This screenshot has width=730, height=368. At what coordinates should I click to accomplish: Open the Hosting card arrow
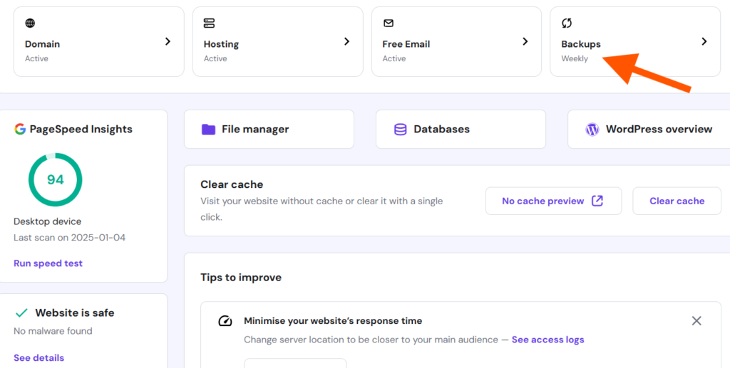pyautogui.click(x=347, y=41)
